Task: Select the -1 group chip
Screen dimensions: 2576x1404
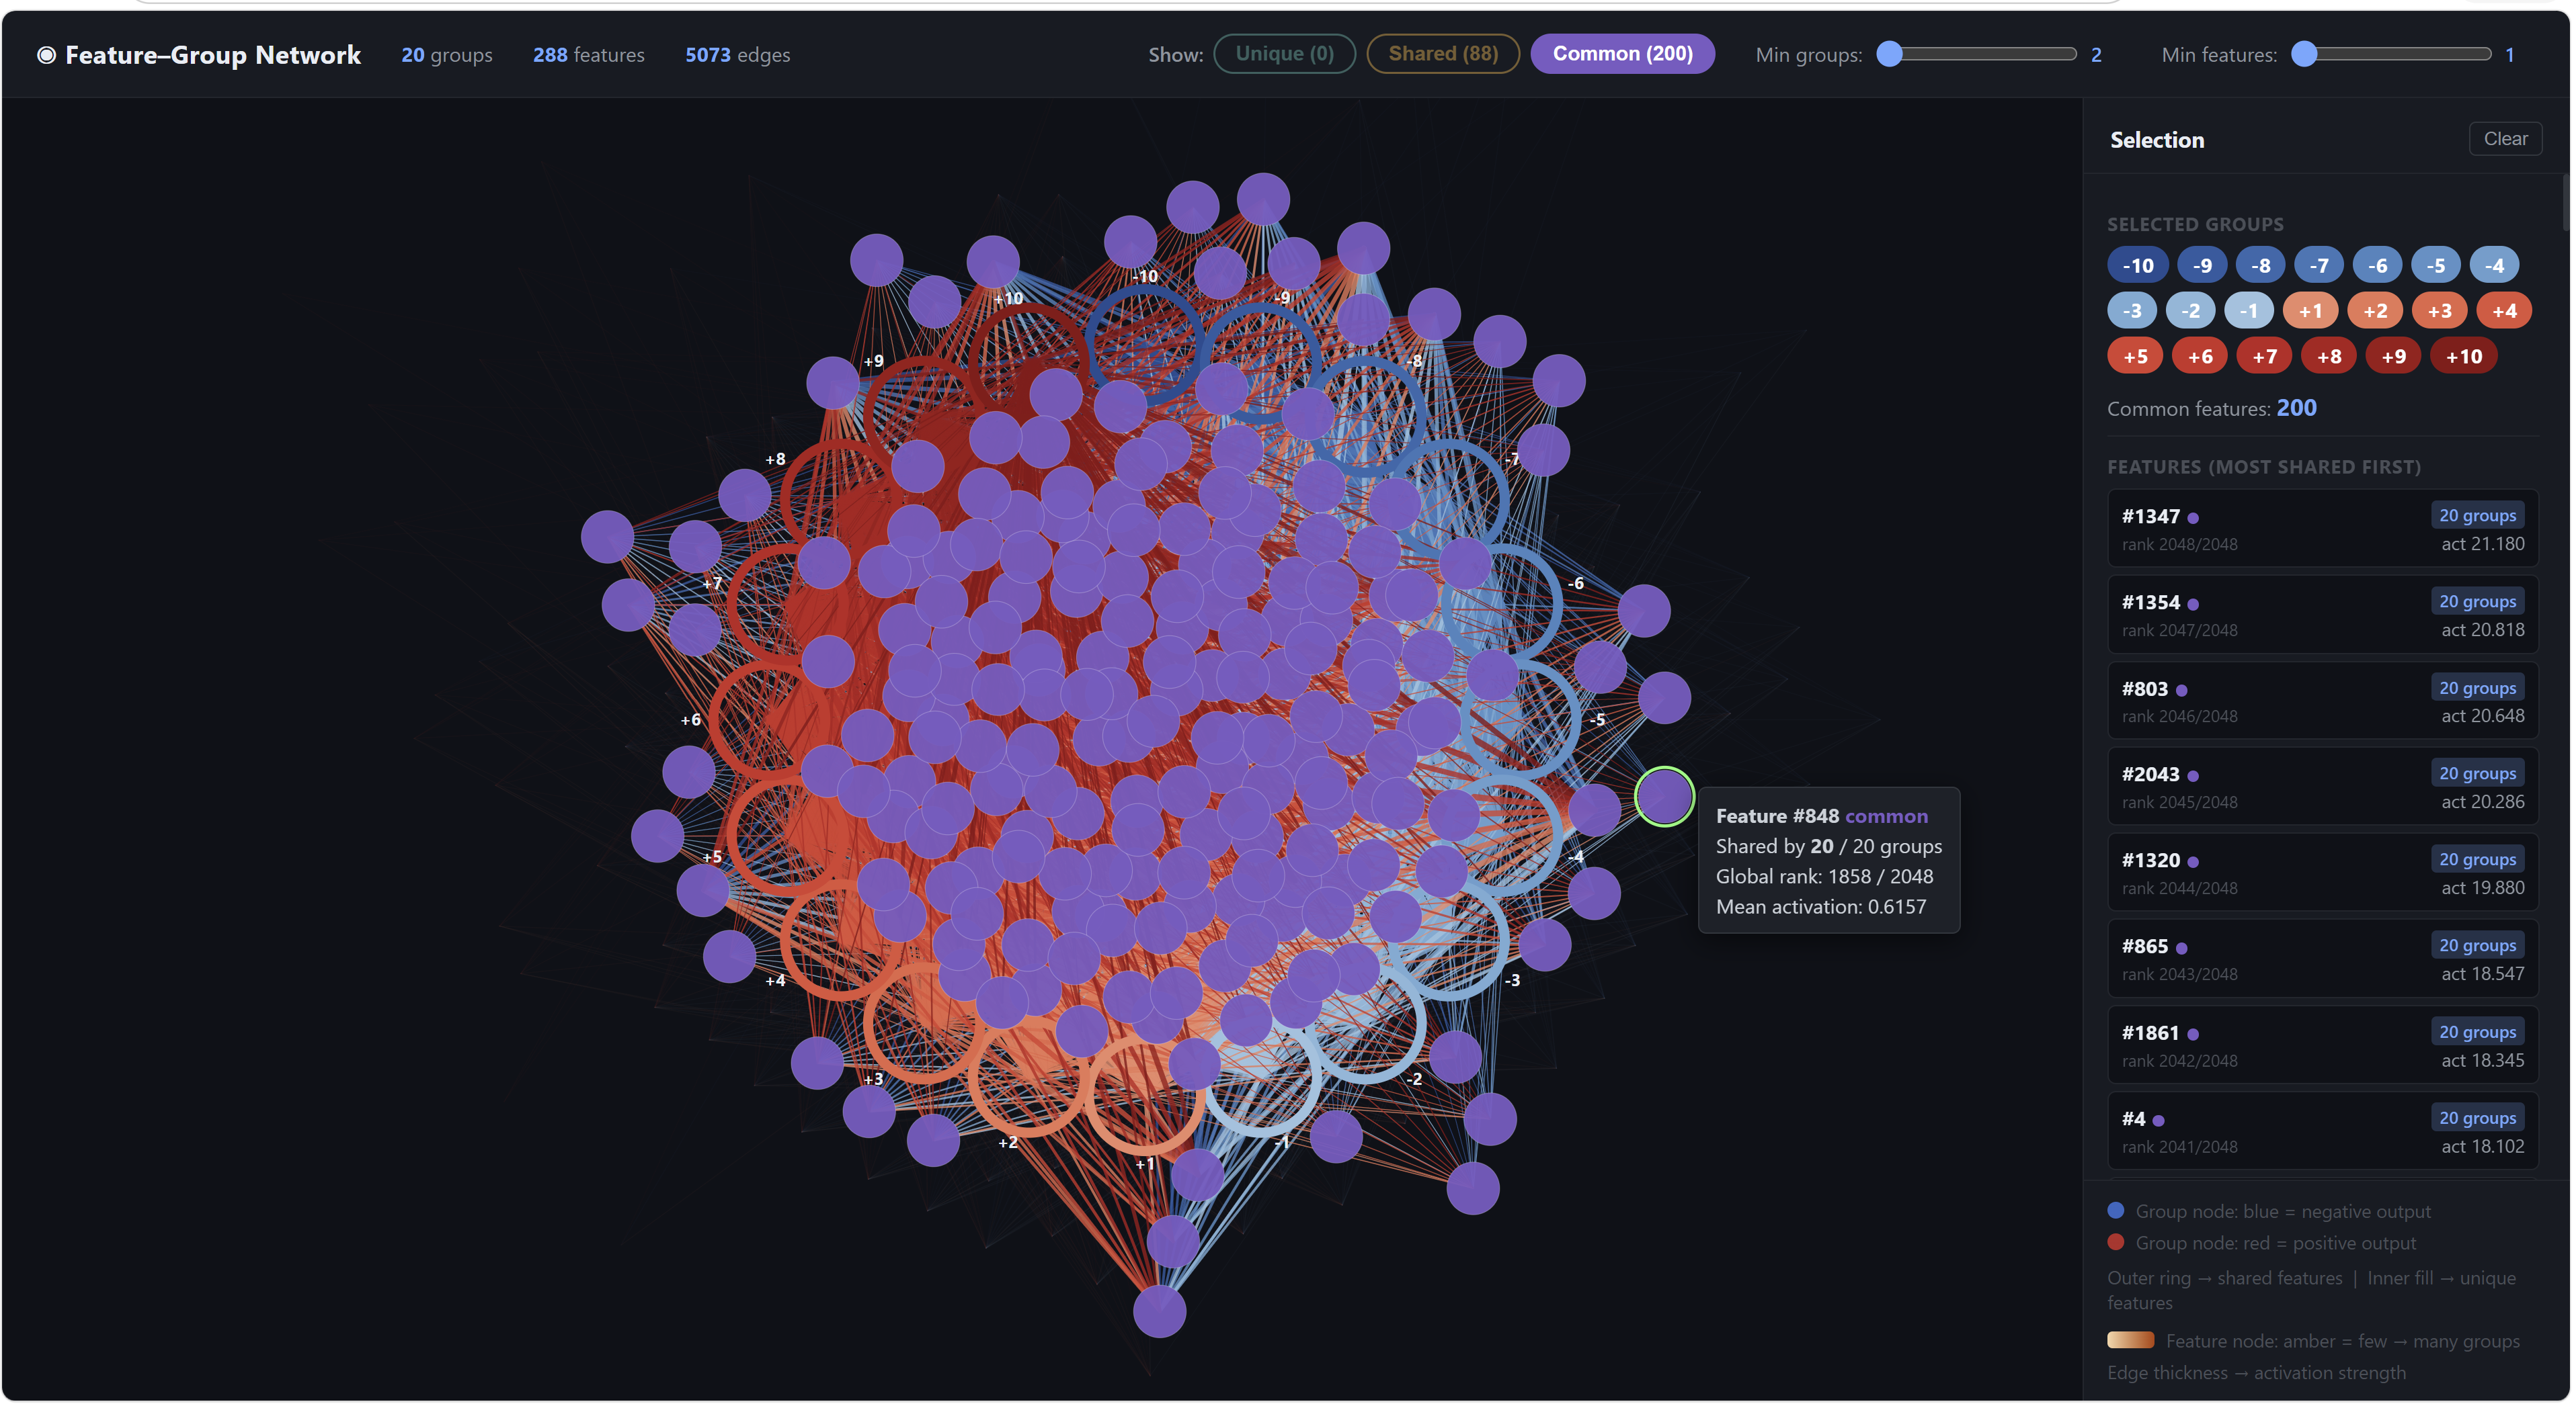Action: coord(2249,311)
